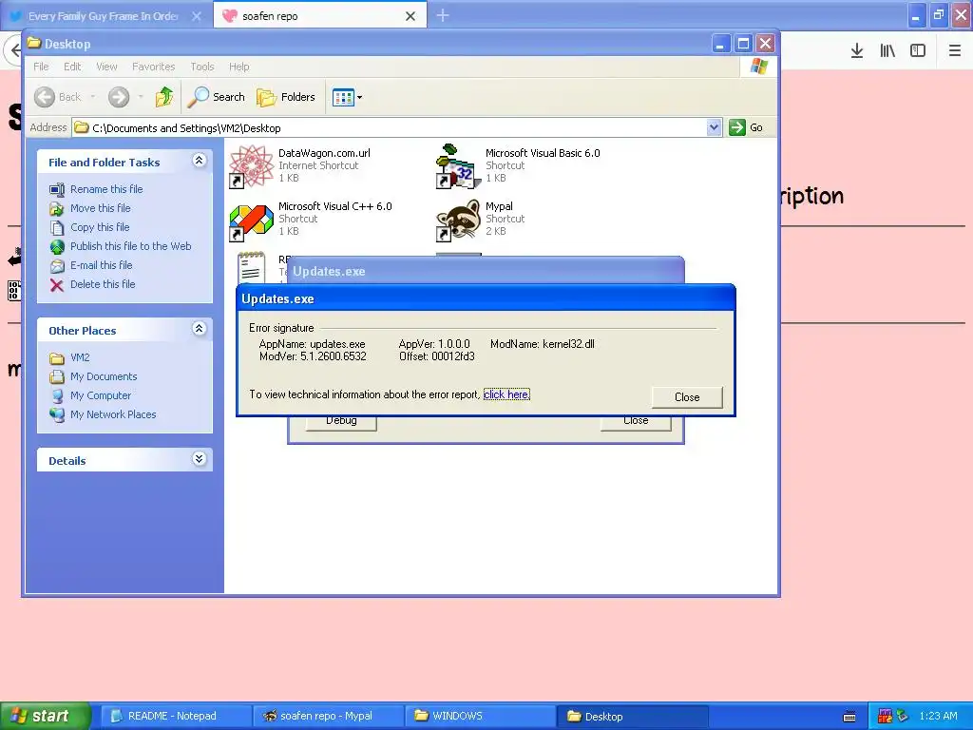Click the Up folder toolbar icon
973x730 pixels.
(x=164, y=97)
